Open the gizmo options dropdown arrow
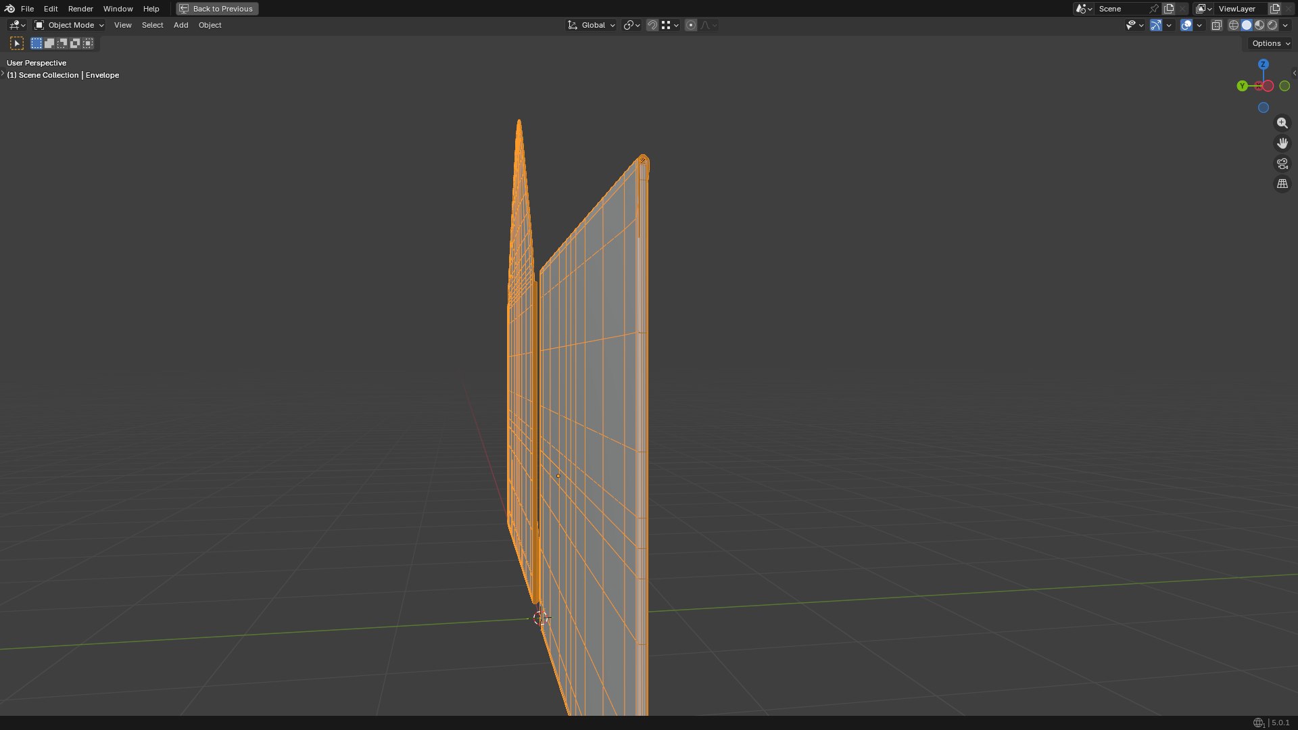The width and height of the screenshot is (1298, 730). coord(1169,25)
